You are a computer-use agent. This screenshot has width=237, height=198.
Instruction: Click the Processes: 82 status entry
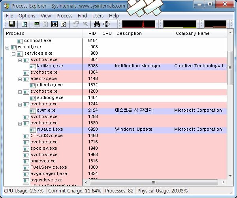(x=119, y=190)
